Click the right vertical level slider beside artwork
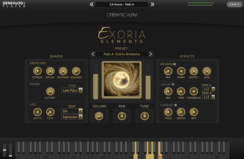Viewport: 244px width, 159px height. 148,81
